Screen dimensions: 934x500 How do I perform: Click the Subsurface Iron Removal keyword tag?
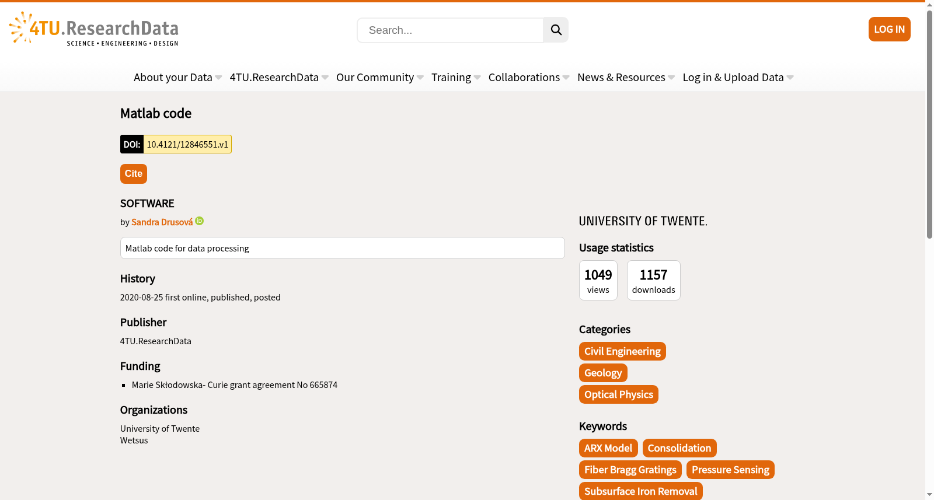tap(641, 491)
